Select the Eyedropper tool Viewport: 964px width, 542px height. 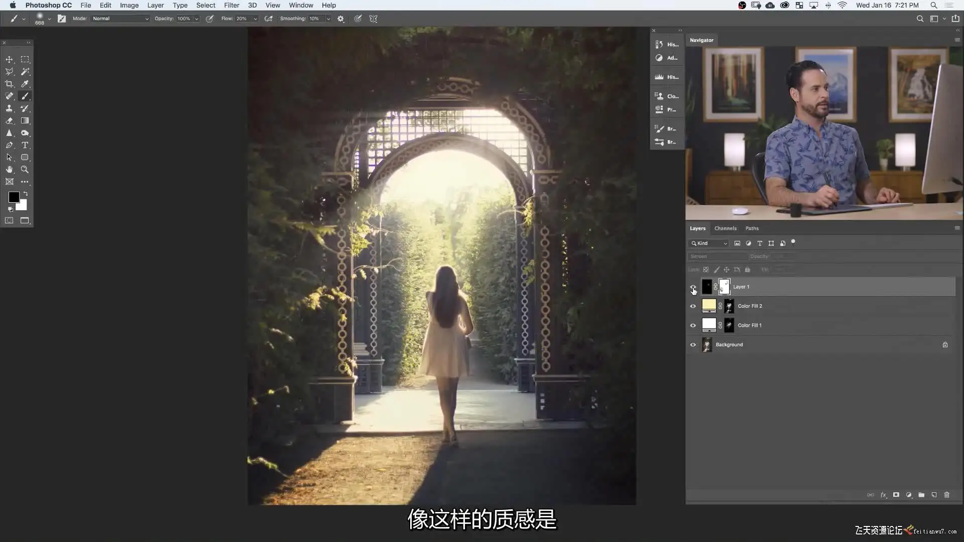tap(25, 84)
